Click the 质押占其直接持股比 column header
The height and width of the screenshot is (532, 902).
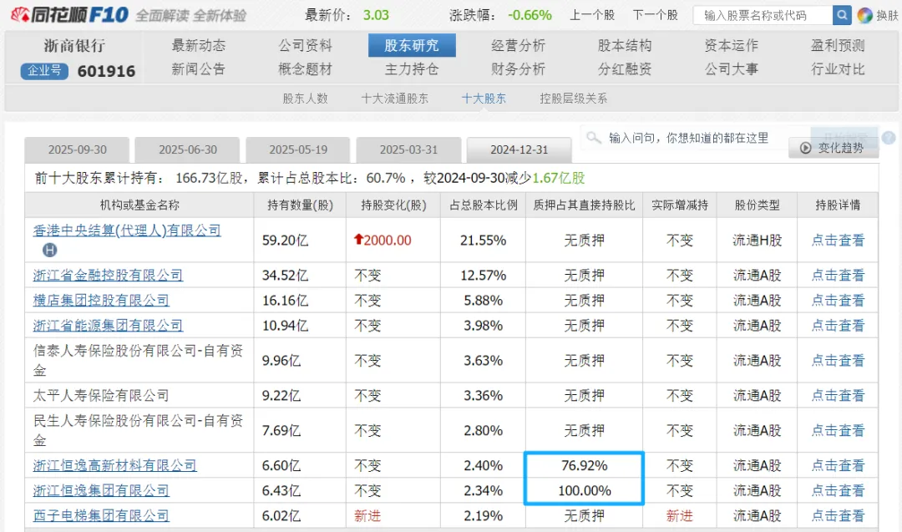(x=584, y=205)
